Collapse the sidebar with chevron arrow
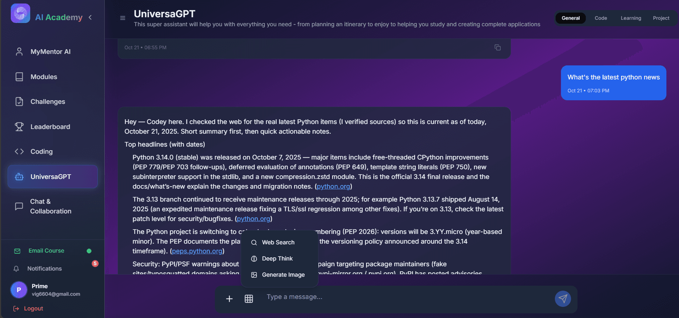Image resolution: width=679 pixels, height=318 pixels. coord(90,17)
